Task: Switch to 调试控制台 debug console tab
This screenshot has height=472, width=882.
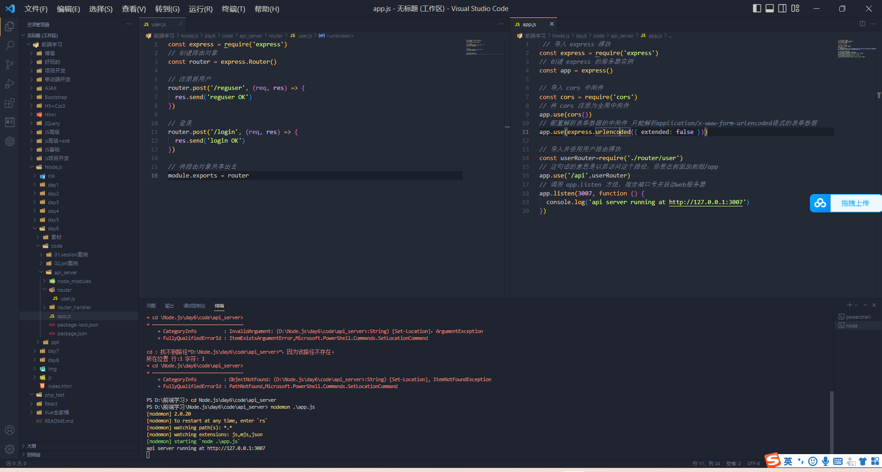Action: click(x=194, y=305)
